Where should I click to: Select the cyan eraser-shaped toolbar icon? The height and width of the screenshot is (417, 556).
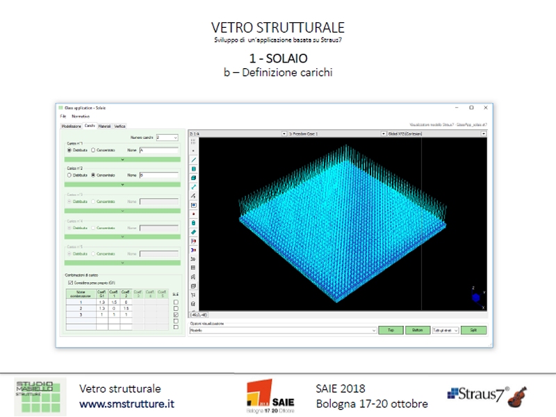point(193,232)
